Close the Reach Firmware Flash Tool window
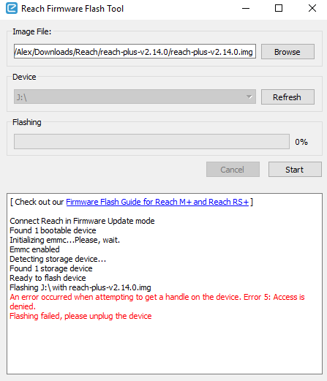Screen dimensions: 327x381 [312, 9]
